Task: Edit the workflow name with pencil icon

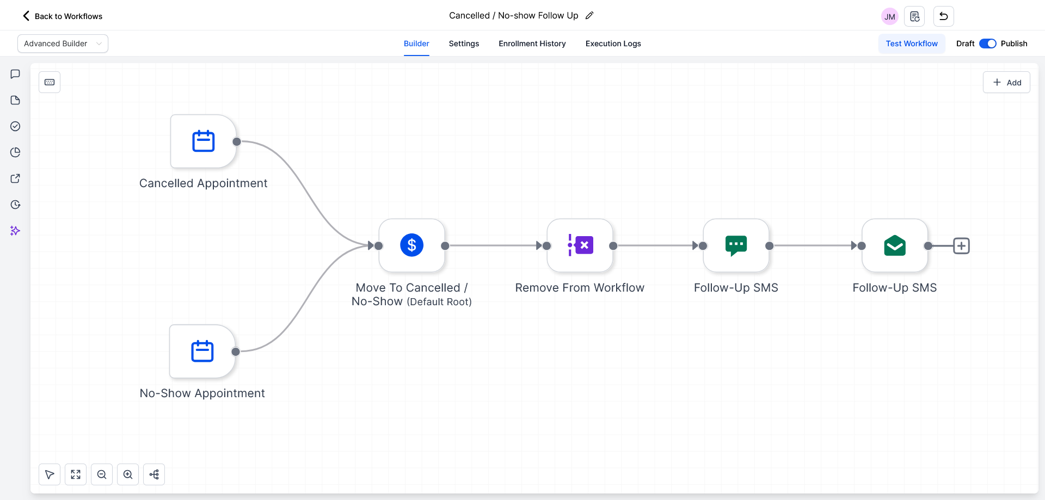Action: click(x=589, y=16)
